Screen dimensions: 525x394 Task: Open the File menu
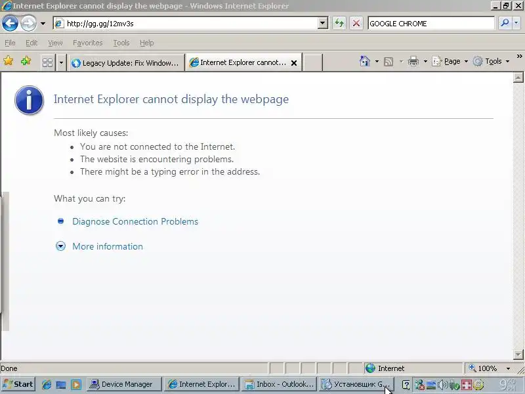(10, 43)
